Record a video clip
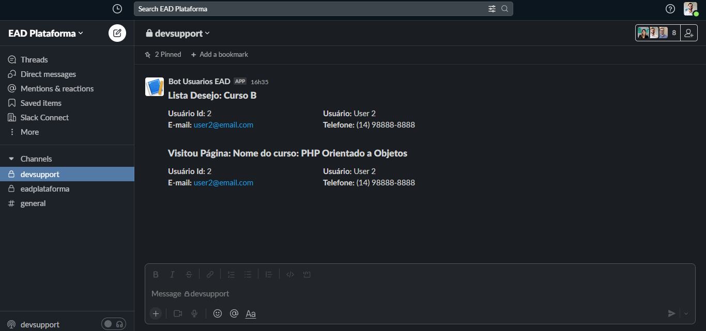The height and width of the screenshot is (331, 706). [x=178, y=313]
